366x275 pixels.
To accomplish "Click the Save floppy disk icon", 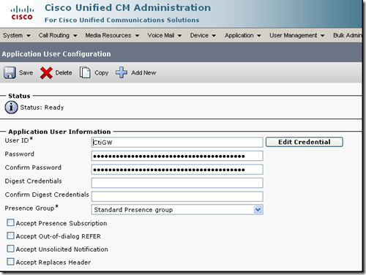I will pos(10,72).
